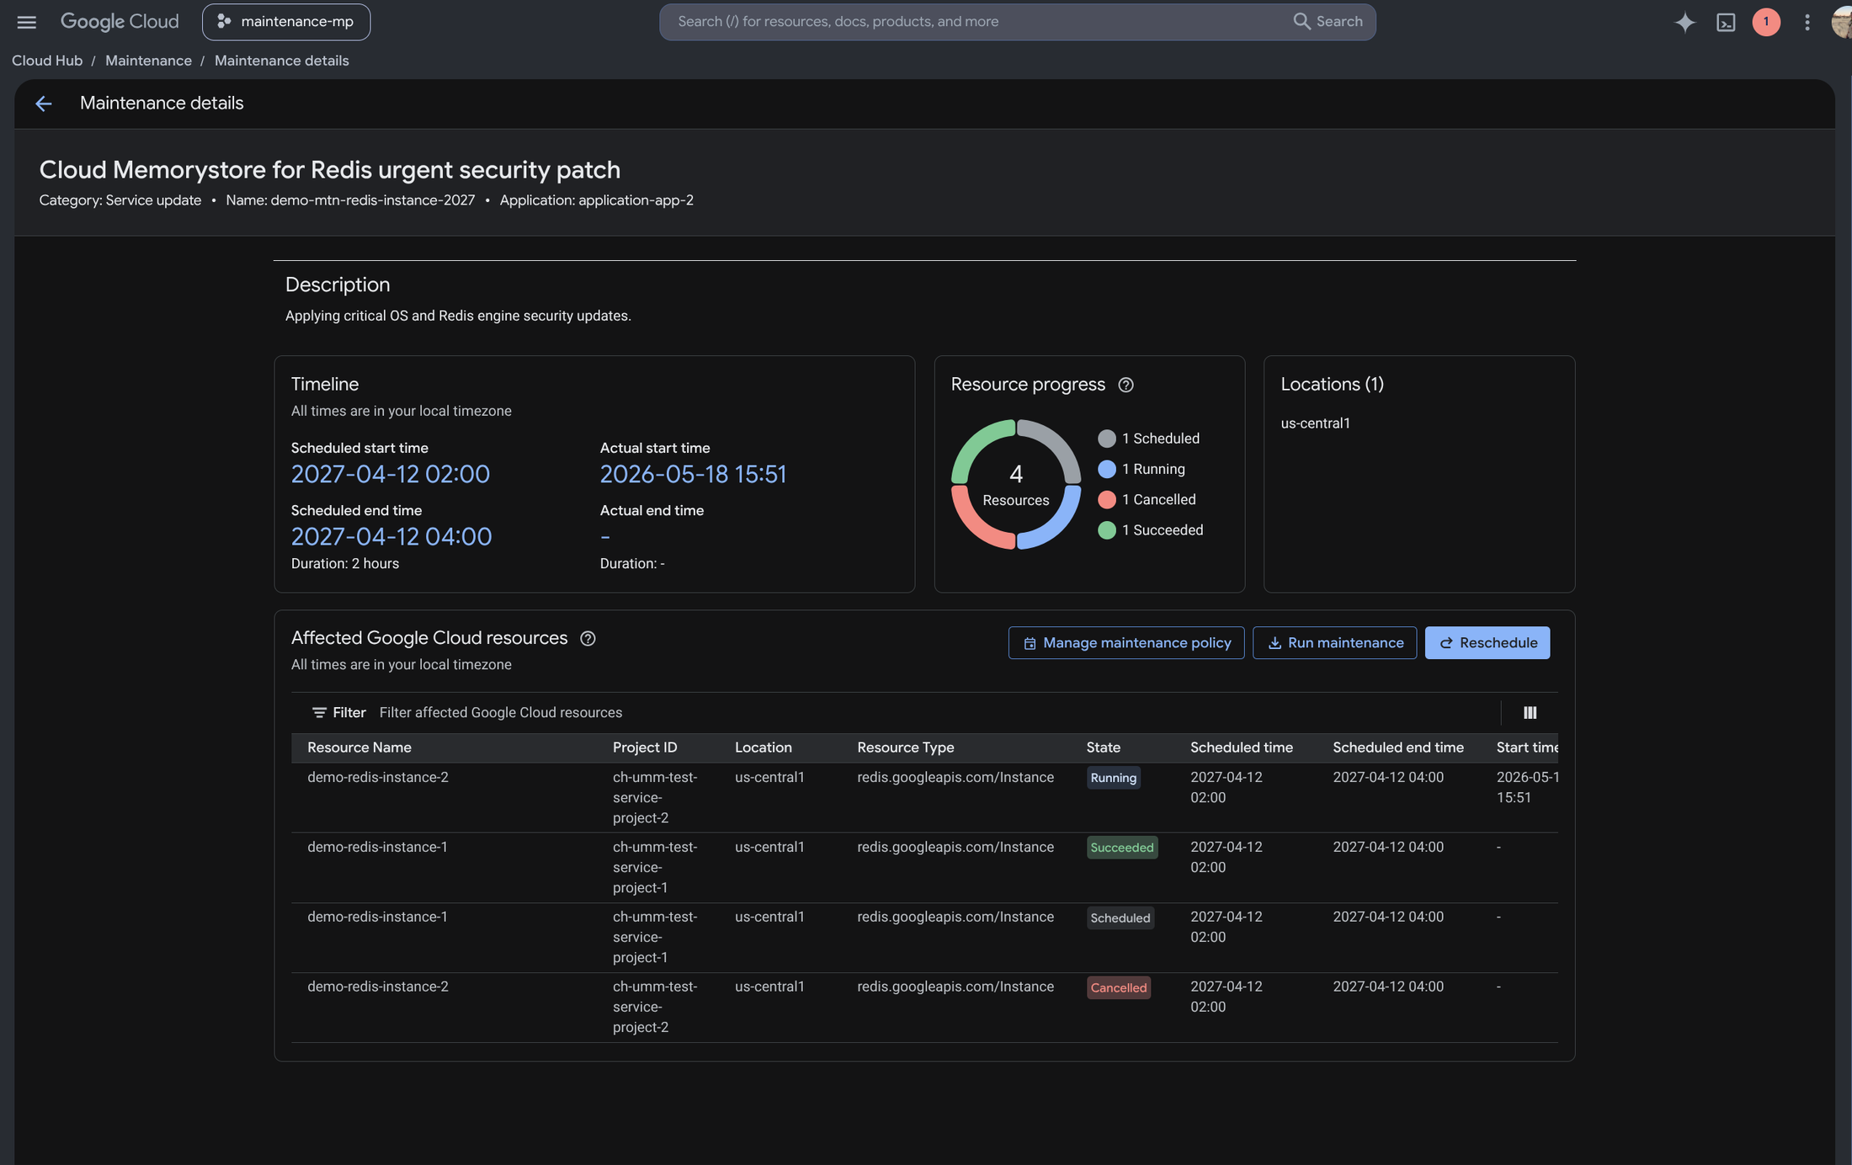This screenshot has height=1165, width=1852.
Task: Show Affected Google Cloud resources help icon
Action: 588,639
